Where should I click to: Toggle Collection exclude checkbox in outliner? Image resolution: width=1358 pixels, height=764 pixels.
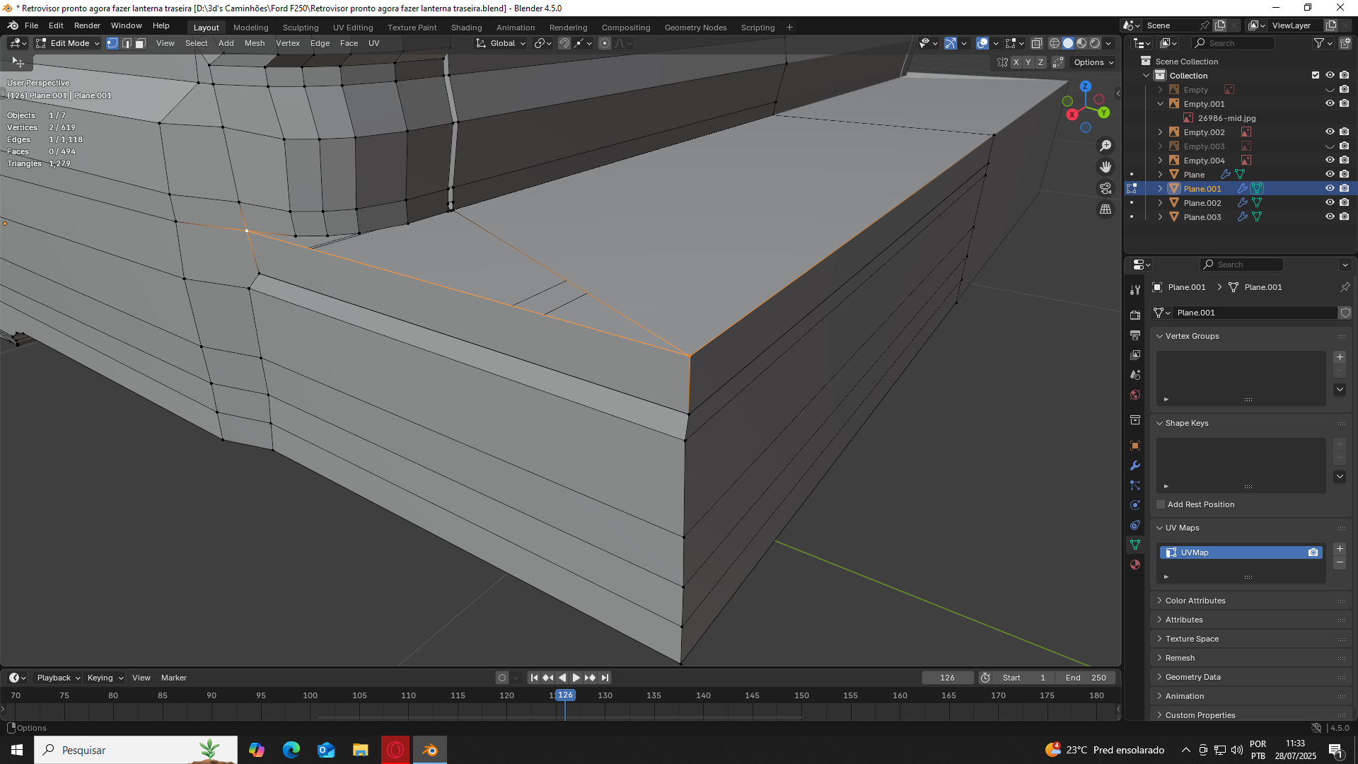pos(1316,75)
